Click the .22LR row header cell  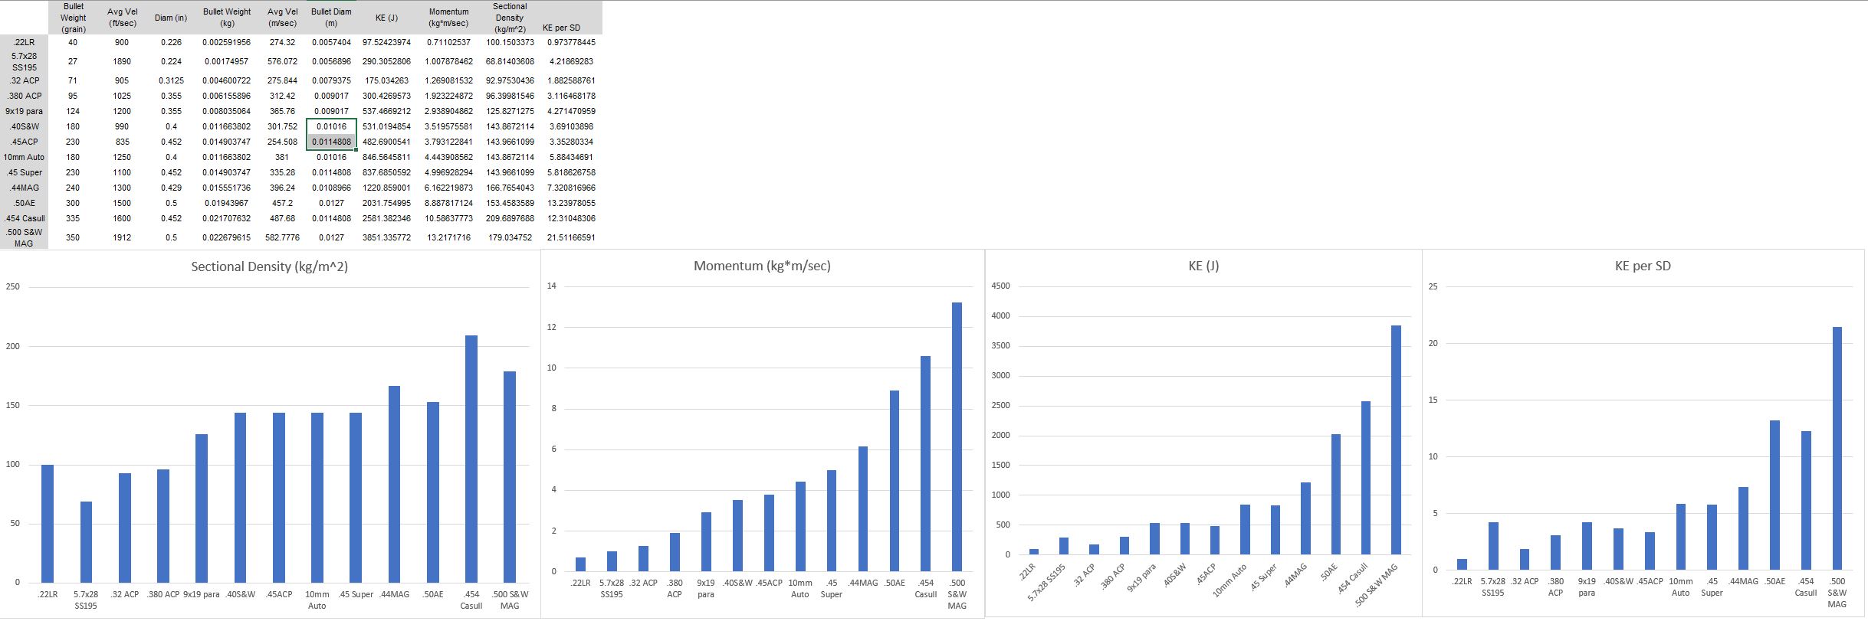tap(24, 42)
